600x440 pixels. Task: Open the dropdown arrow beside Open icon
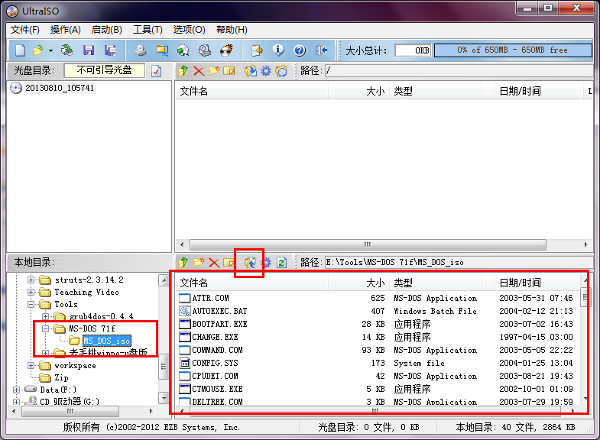tap(50, 50)
